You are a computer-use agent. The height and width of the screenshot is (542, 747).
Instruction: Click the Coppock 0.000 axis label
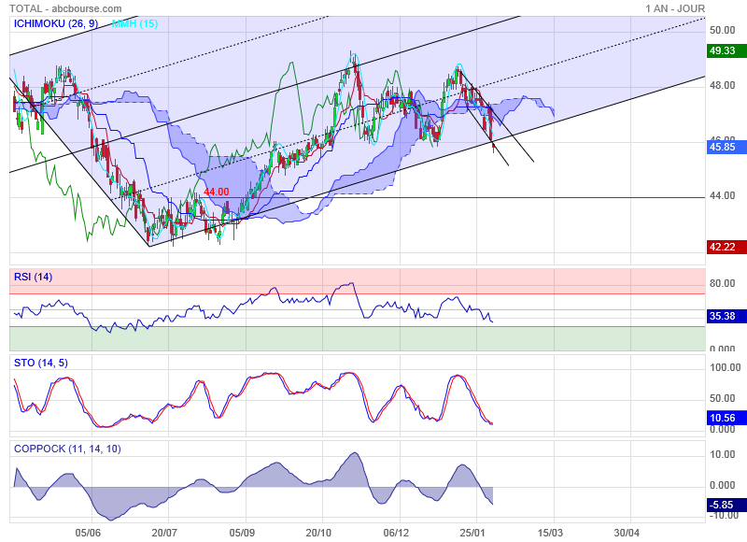(722, 485)
